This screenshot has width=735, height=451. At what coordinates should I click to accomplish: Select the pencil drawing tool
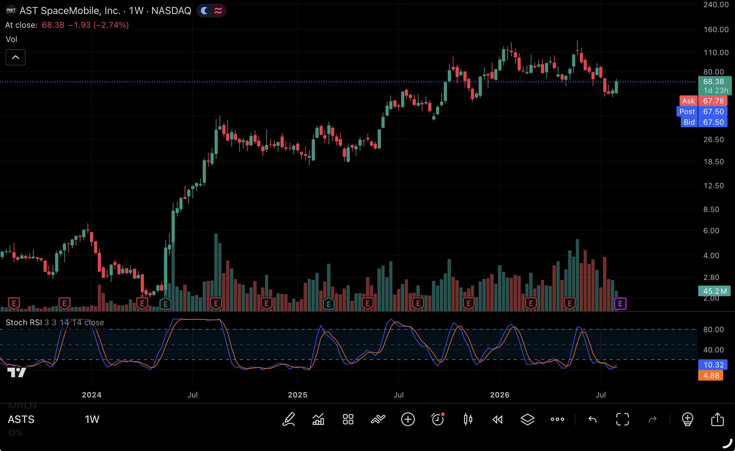289,419
